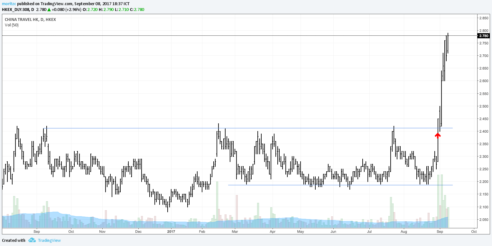This screenshot has width=492, height=246.
Task: Click the dotted current-price line
Action: click(239, 36)
